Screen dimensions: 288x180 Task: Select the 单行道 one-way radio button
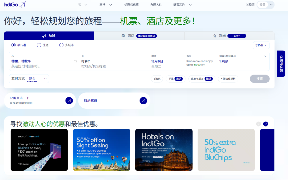(x=14, y=45)
